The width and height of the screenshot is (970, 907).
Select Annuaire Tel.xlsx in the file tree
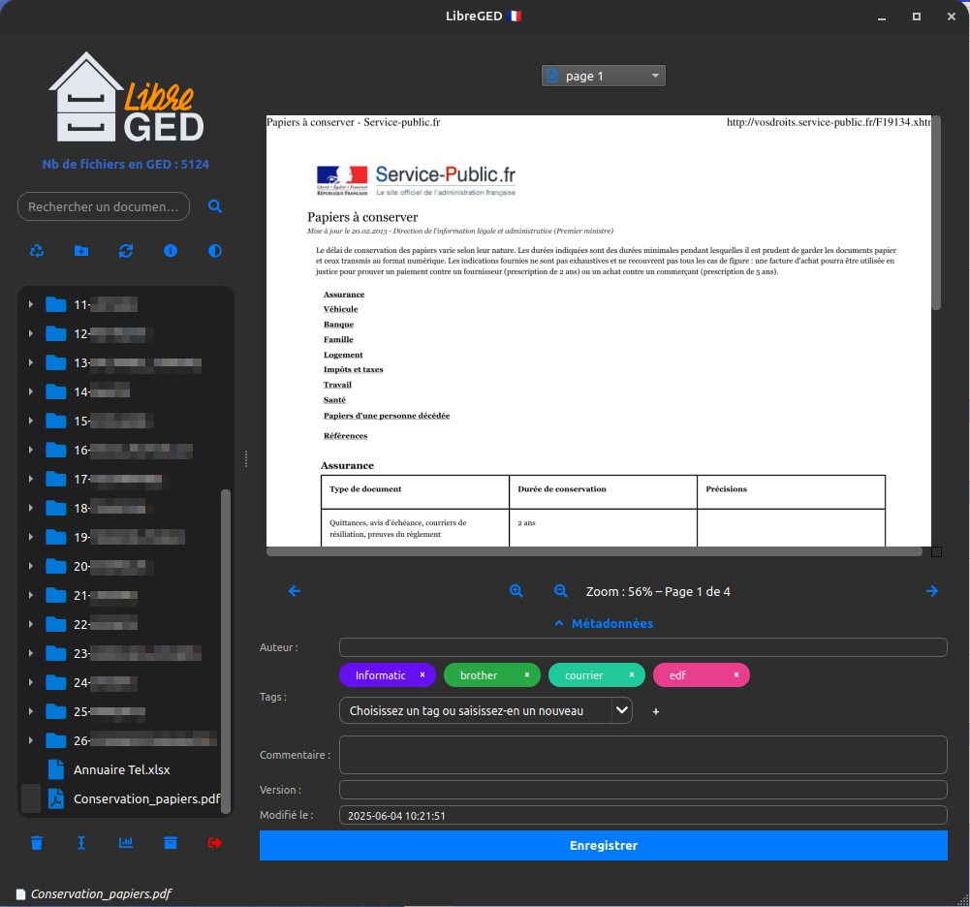pyautogui.click(x=121, y=769)
